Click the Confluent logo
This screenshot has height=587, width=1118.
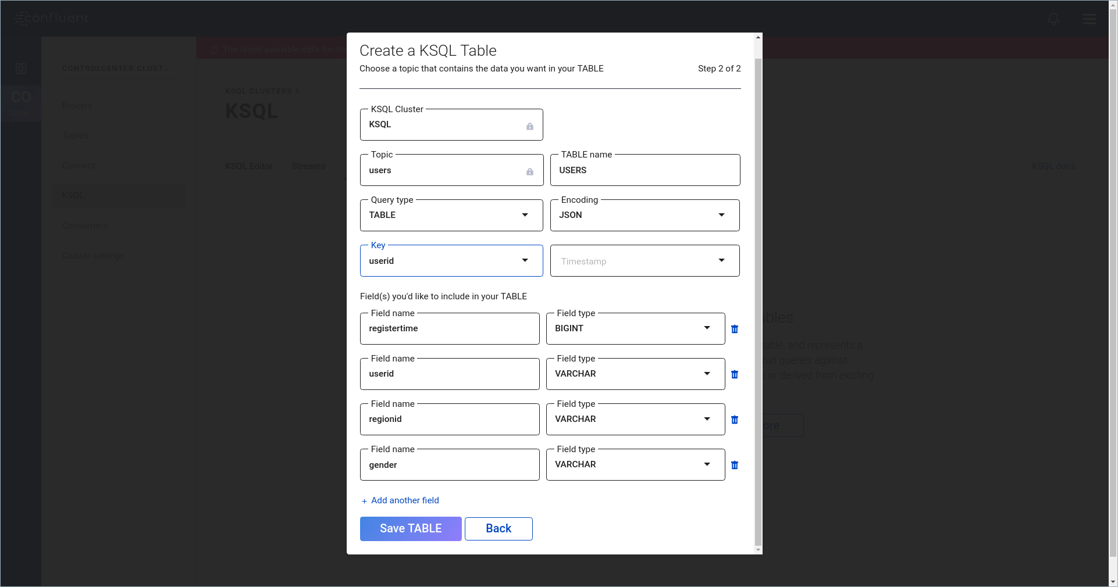(x=52, y=18)
